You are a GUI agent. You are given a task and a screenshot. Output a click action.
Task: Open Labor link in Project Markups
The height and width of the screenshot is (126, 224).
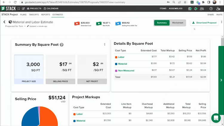click(x=79, y=114)
